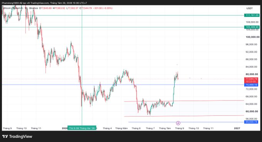
Task: Click the red 77,544.79 current price label
Action: [251, 80]
